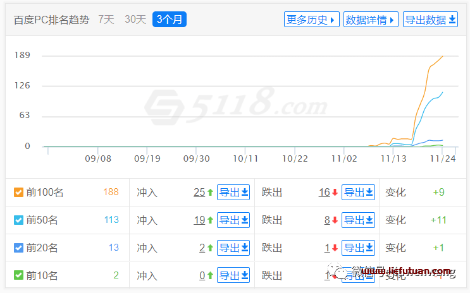Export 跌出 keywords for 前50名 row
Image resolution: width=470 pixels, height=293 pixels.
click(x=358, y=220)
